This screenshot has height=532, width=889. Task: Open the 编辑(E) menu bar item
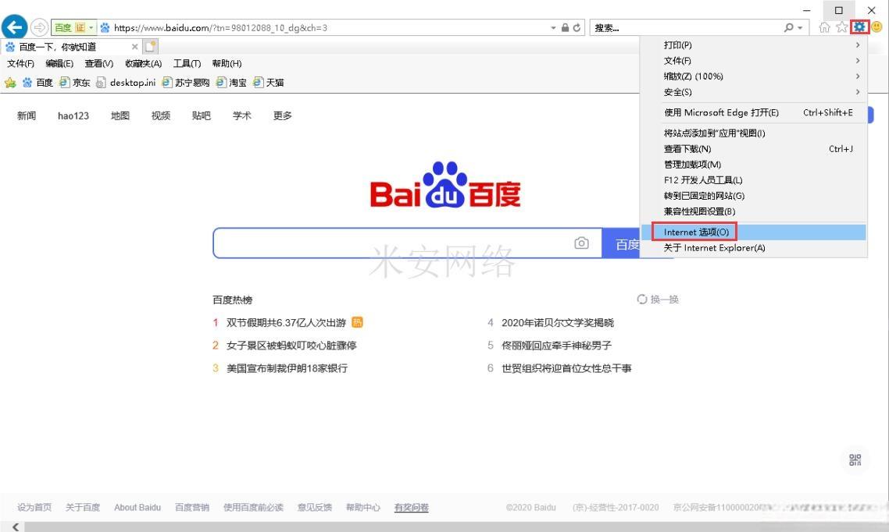pos(59,63)
